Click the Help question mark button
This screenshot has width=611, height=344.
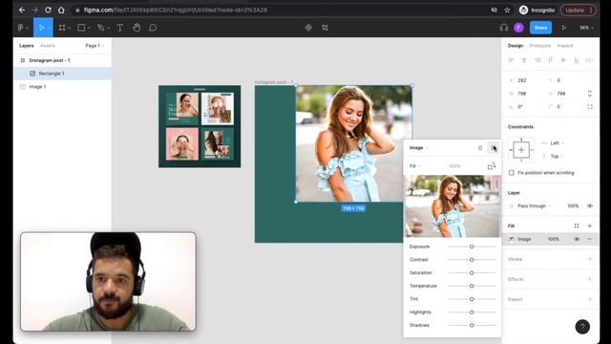tap(582, 327)
